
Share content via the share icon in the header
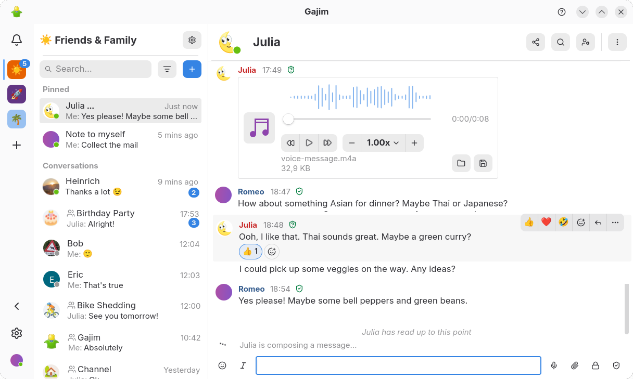coord(536,42)
